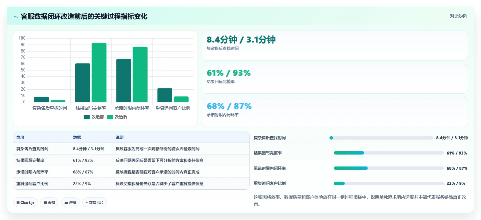Click the x-axis label 结果回写完整率
Screen dimensions: 481x220
91,108
